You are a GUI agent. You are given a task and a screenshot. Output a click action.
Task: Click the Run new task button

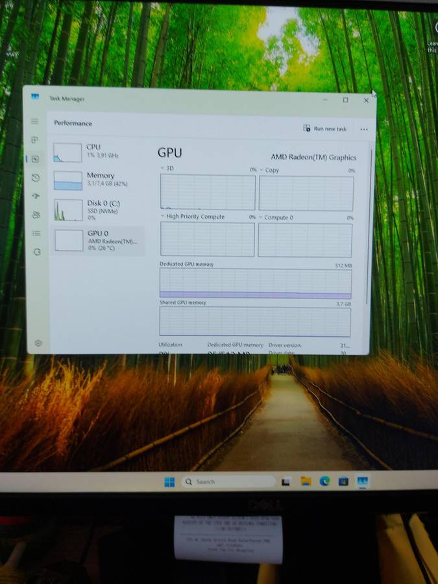tap(325, 128)
